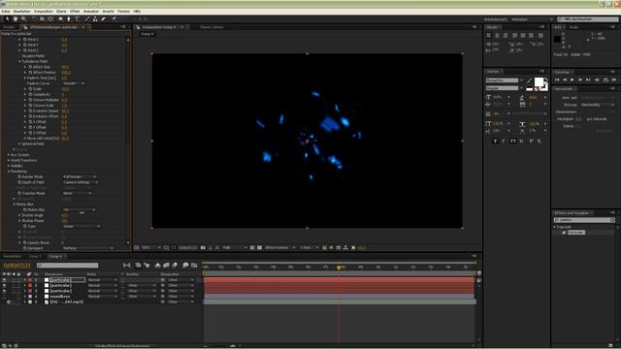The height and width of the screenshot is (349, 621).
Task: Open Datei menu
Action: tap(6, 11)
